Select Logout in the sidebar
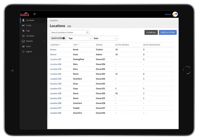The image size is (199, 140). pyautogui.click(x=34, y=52)
